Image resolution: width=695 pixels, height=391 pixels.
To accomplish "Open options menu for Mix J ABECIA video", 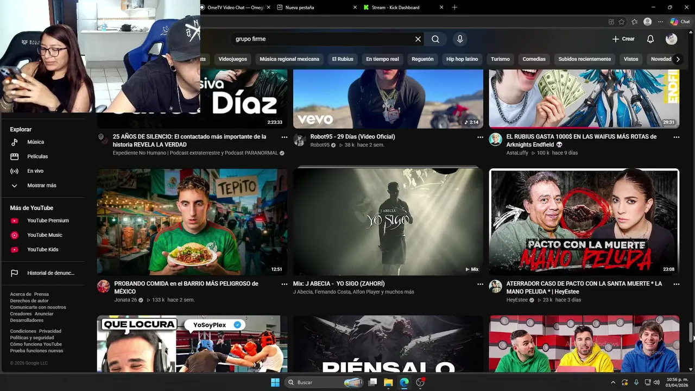I will (x=480, y=284).
